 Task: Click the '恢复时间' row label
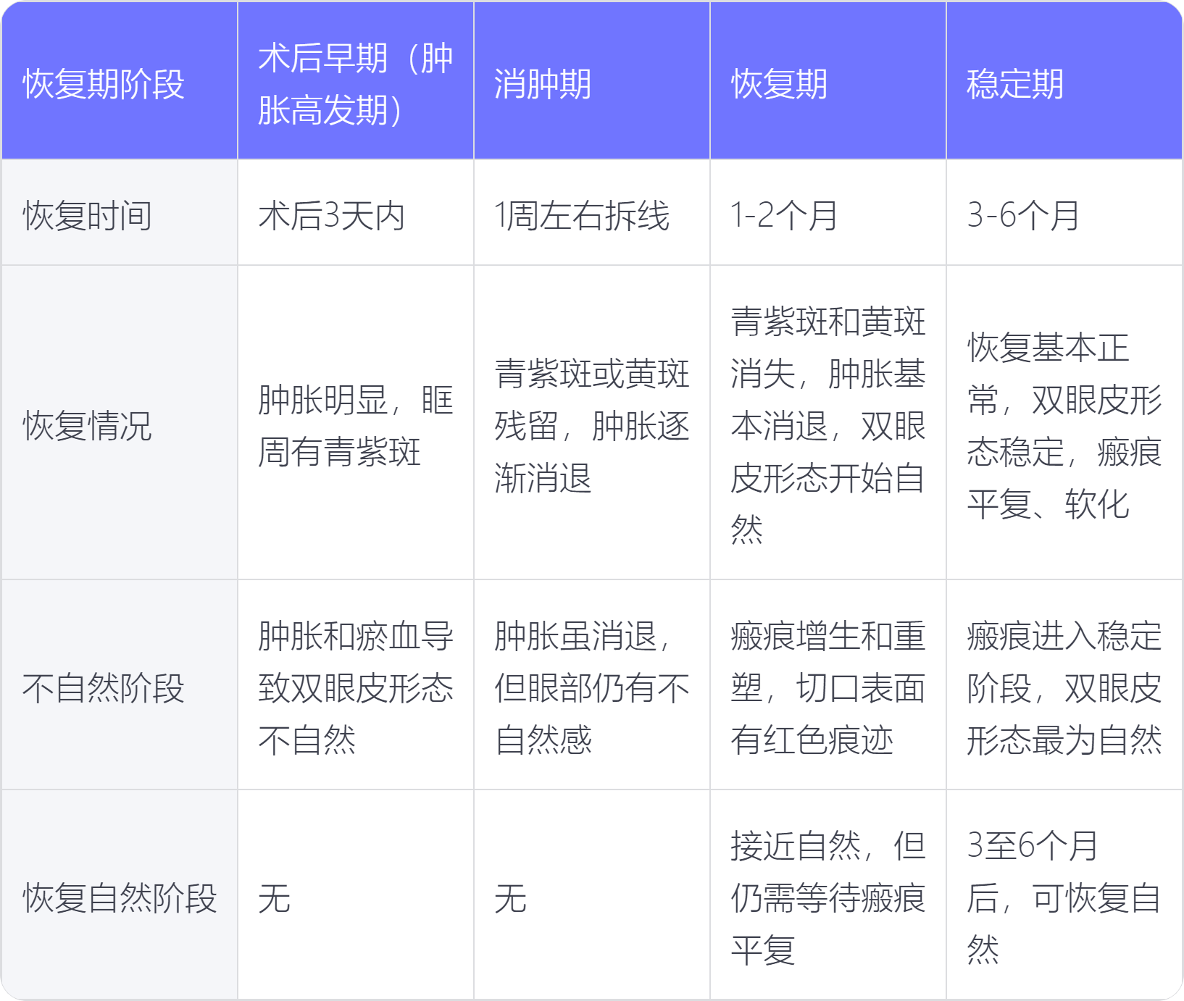(88, 216)
